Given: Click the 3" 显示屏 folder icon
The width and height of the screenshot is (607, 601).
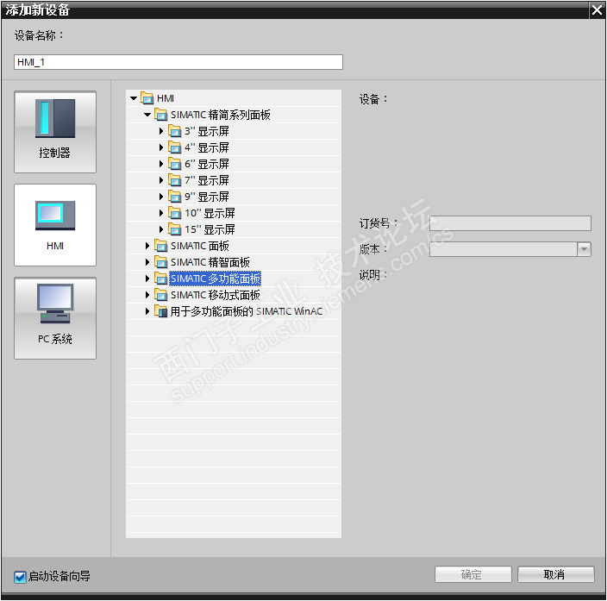Looking at the screenshot, I should [x=174, y=131].
